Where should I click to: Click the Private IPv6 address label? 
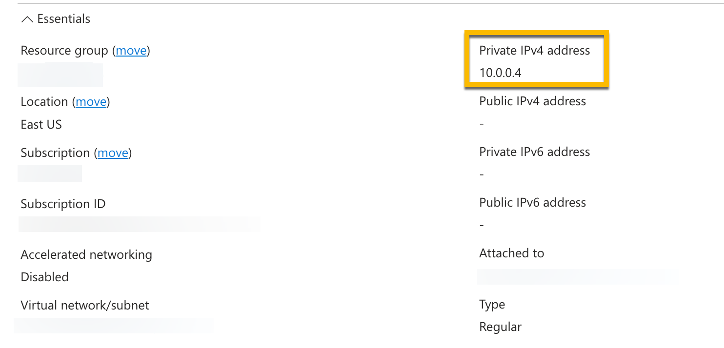tap(535, 152)
